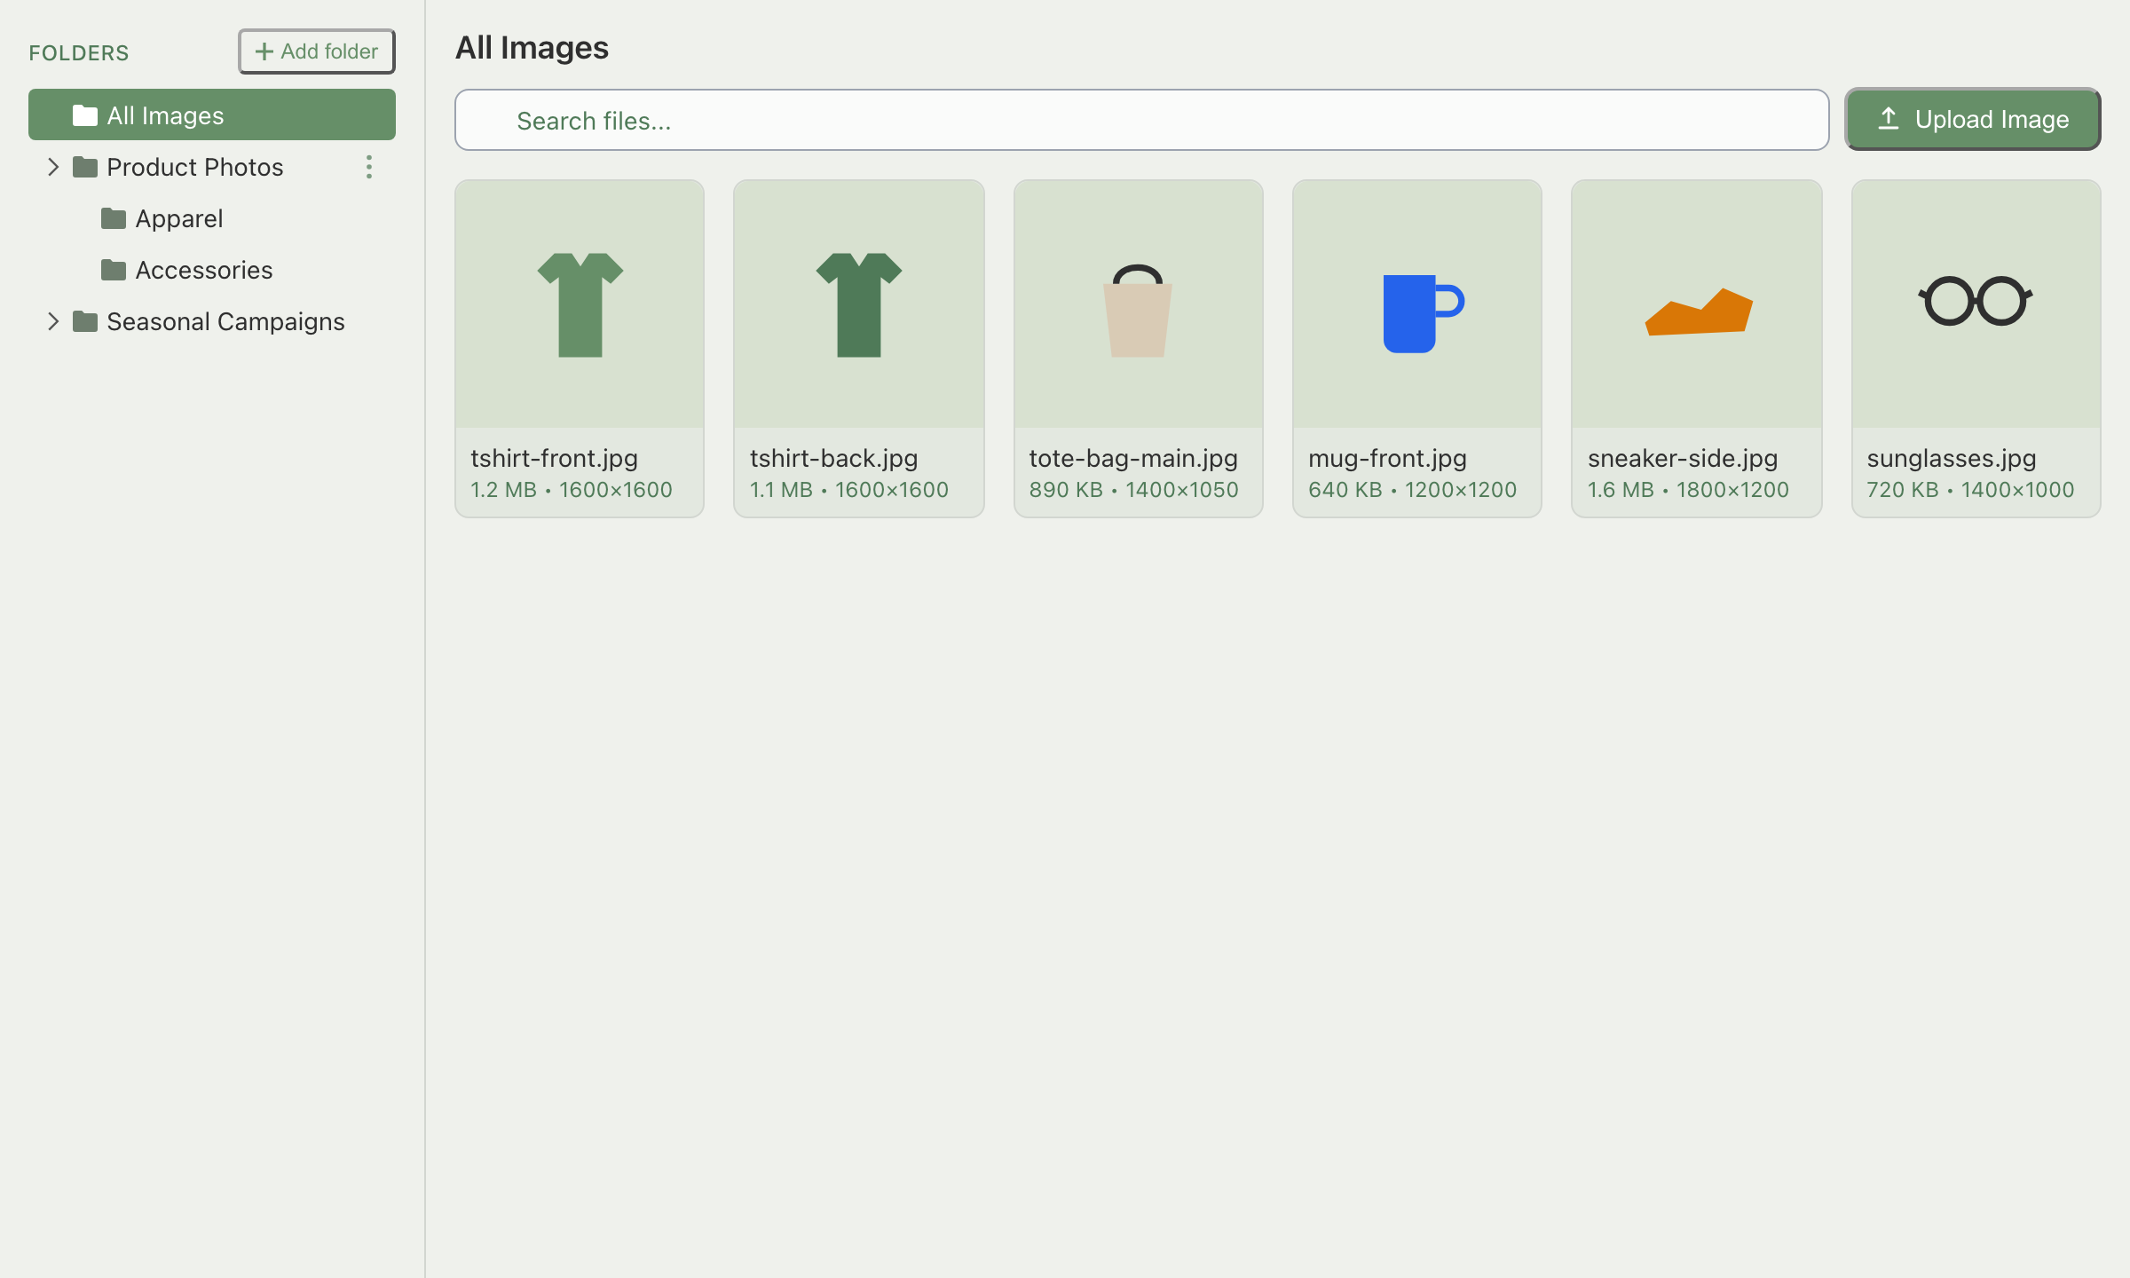Click the tshirt-back.jpg file name
Viewport: 2130px width, 1278px height.
[x=833, y=459]
